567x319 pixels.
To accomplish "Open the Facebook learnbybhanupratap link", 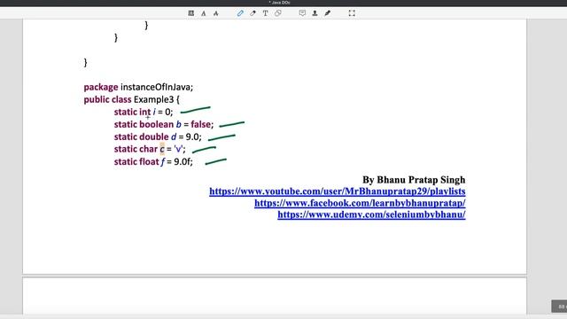I will coord(360,203).
